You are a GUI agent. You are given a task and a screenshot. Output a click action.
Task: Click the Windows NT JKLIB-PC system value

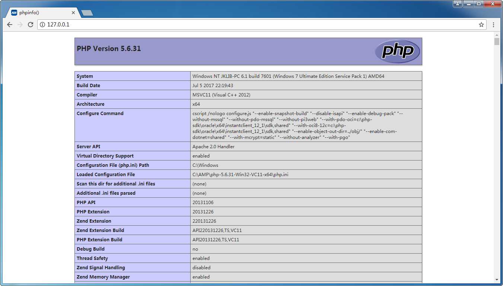pyautogui.click(x=288, y=76)
